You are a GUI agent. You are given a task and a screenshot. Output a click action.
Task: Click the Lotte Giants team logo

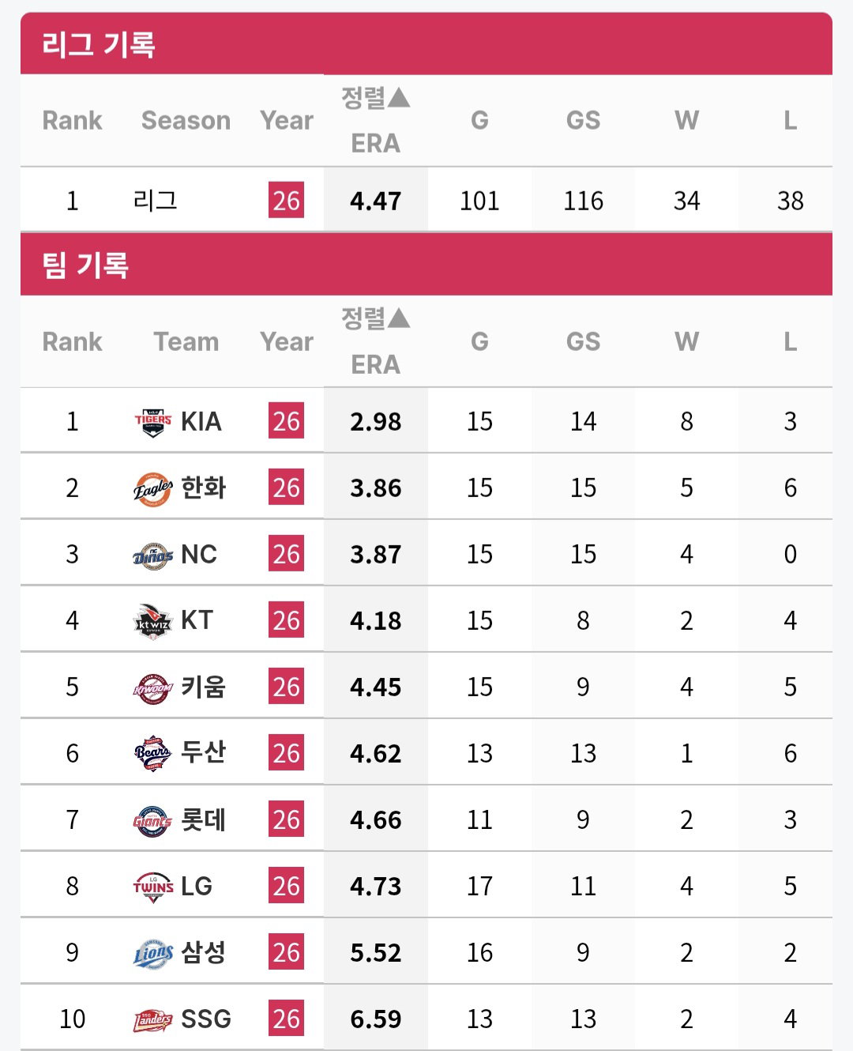pos(153,820)
